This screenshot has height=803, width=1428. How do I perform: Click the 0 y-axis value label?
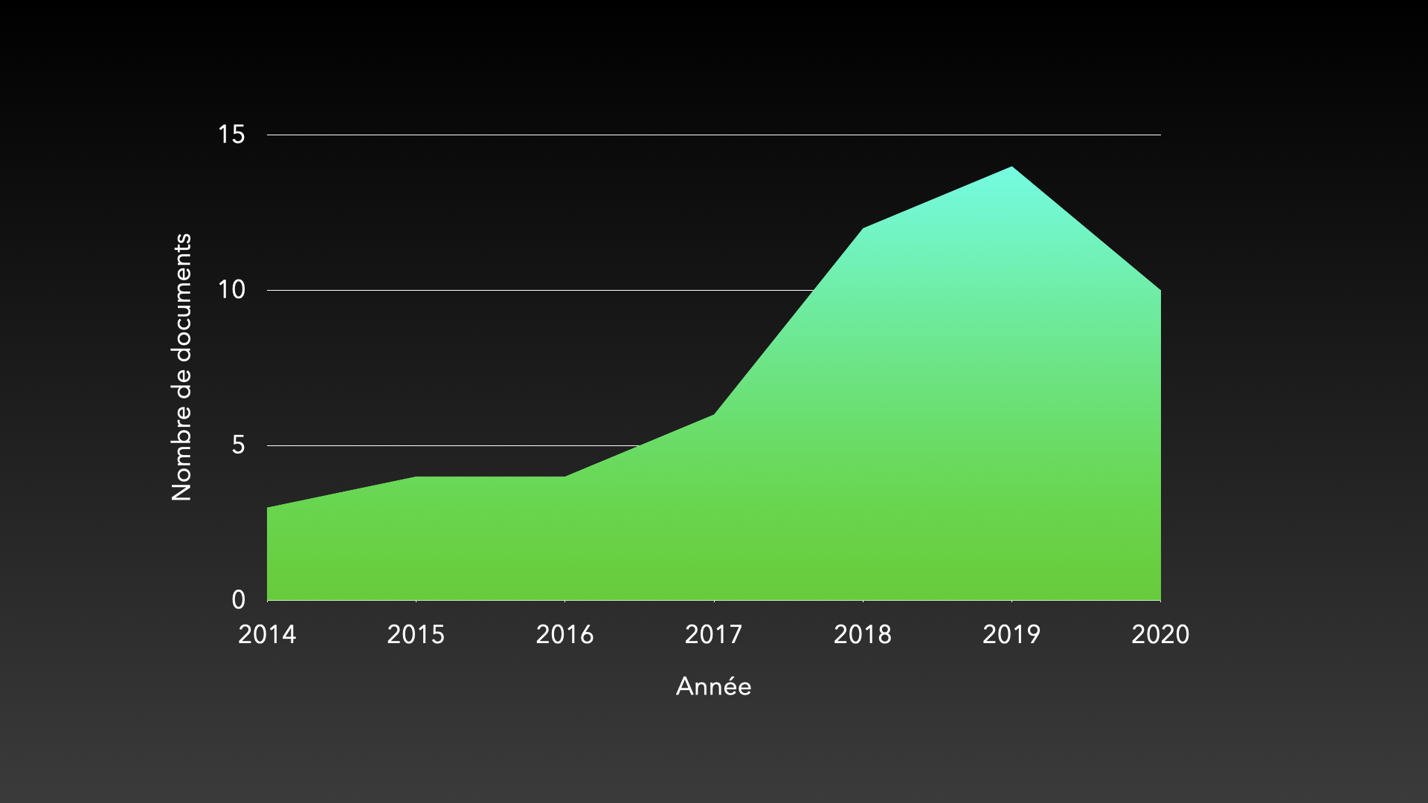click(238, 599)
